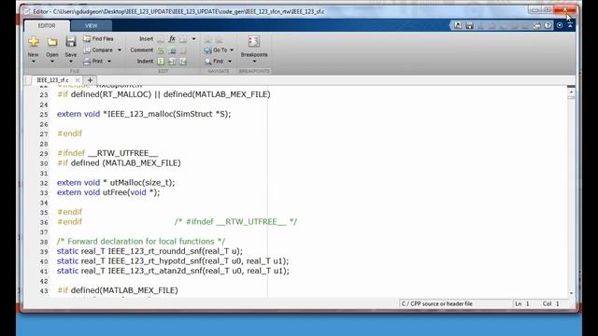Image resolution: width=598 pixels, height=336 pixels.
Task: Switch to the VIEW ribbon tab
Action: point(92,25)
